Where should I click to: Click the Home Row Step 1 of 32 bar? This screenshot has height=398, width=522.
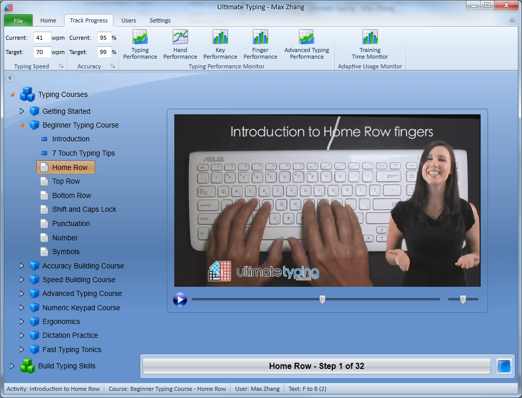(316, 366)
